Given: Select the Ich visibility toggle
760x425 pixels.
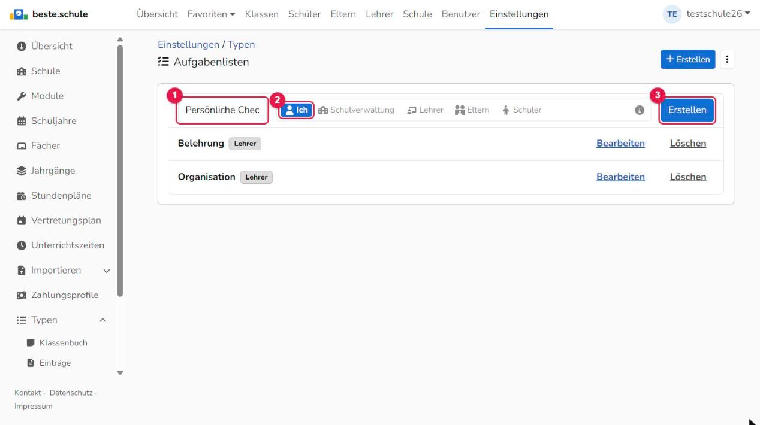Looking at the screenshot, I should click(297, 110).
